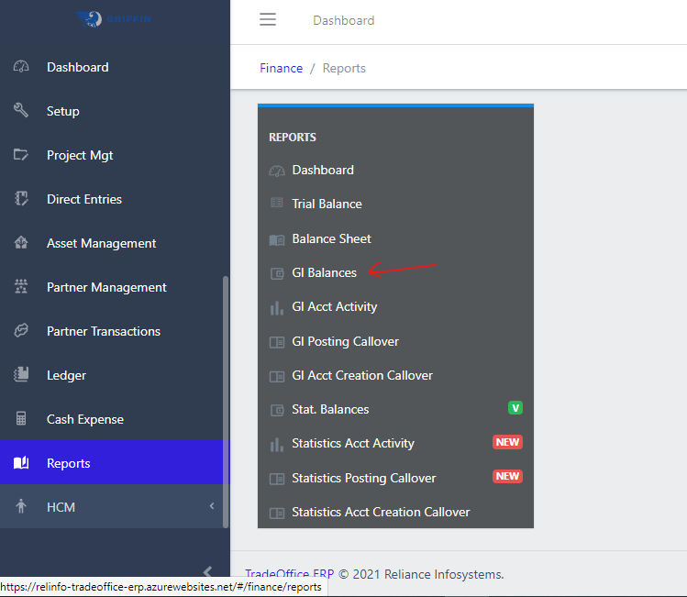This screenshot has width=687, height=597.
Task: Click the REPORTS panel heading
Action: (x=293, y=137)
